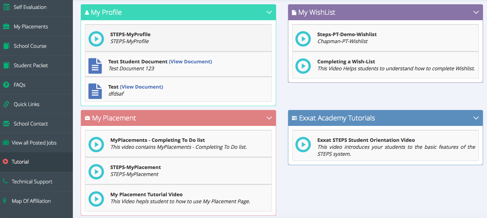Play the Steps-PT-Demo-Wishlist video
Image resolution: width=487 pixels, height=218 pixels.
(x=303, y=38)
